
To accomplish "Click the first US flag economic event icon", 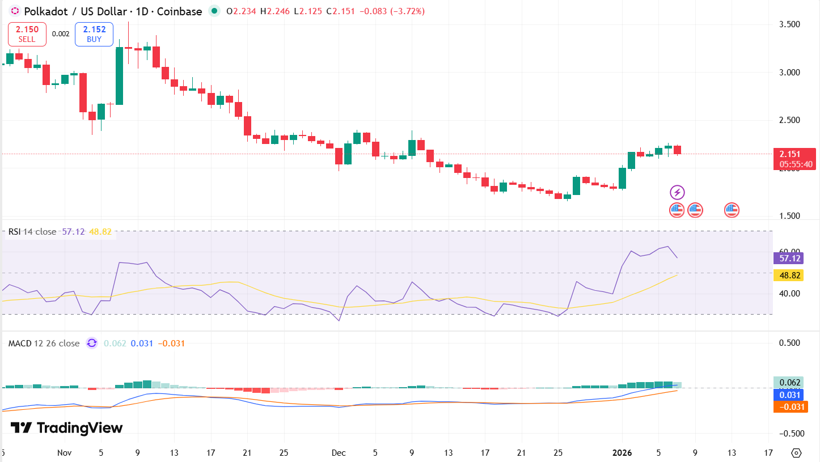I will [676, 210].
